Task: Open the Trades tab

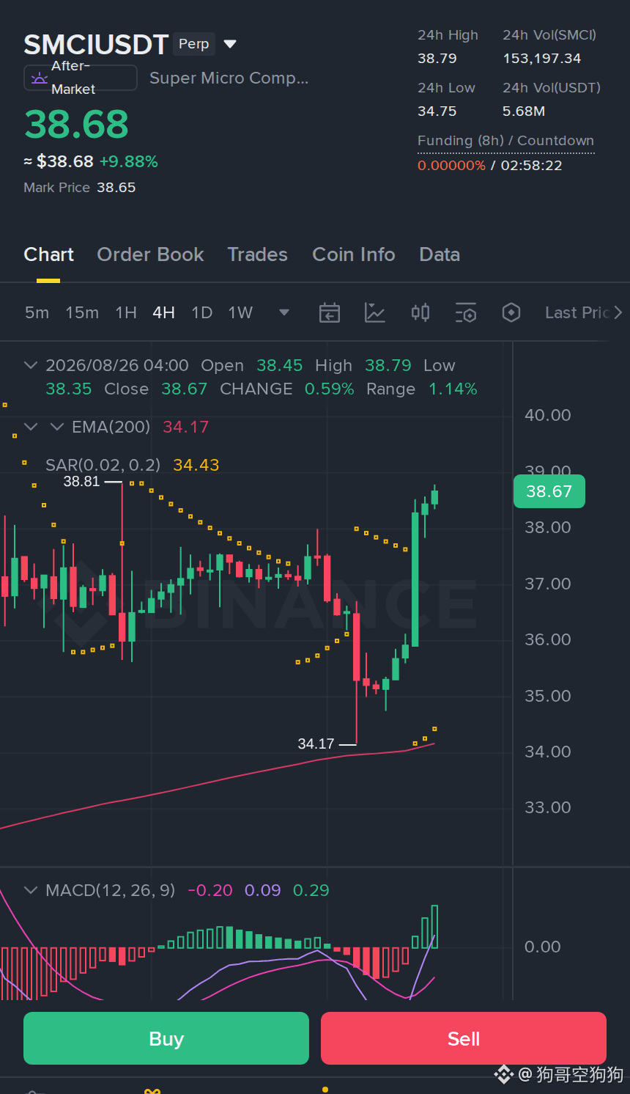Action: [257, 254]
